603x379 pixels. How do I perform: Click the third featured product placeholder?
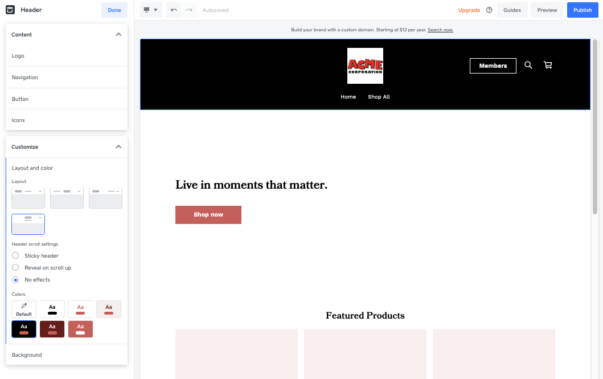pos(494,354)
